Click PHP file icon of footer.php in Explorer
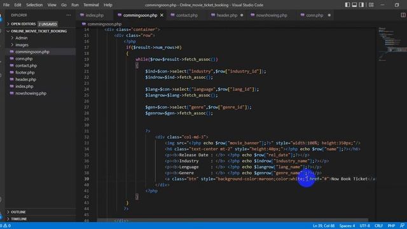Viewport: 407px width, 229px height. (x=11, y=73)
